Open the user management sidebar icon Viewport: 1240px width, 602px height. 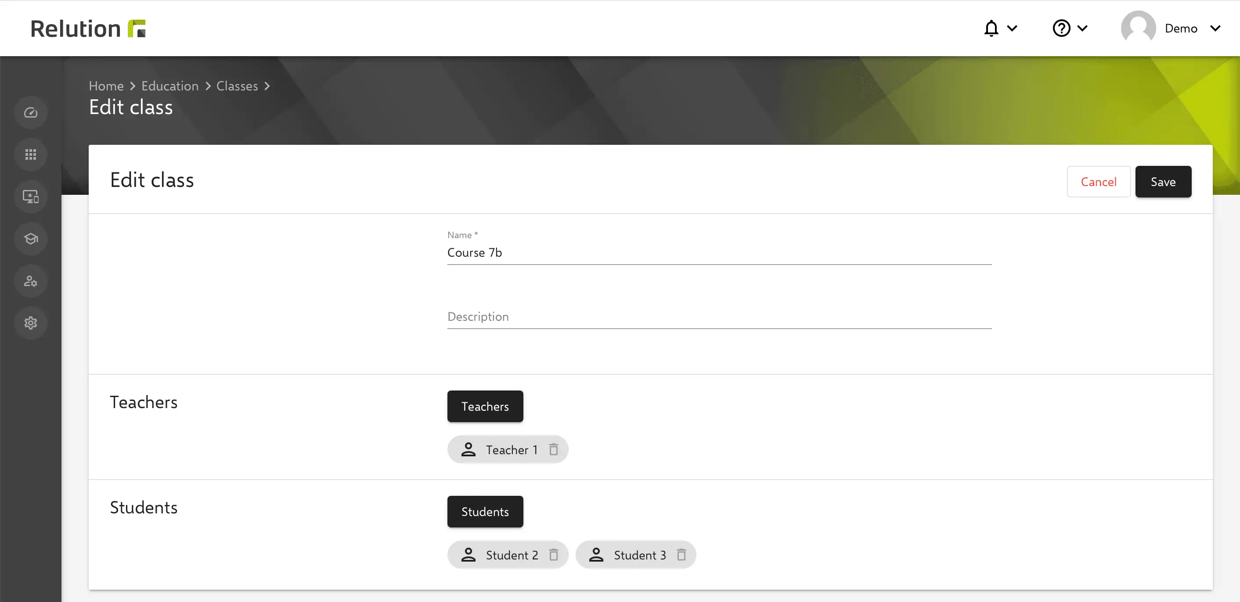[31, 281]
